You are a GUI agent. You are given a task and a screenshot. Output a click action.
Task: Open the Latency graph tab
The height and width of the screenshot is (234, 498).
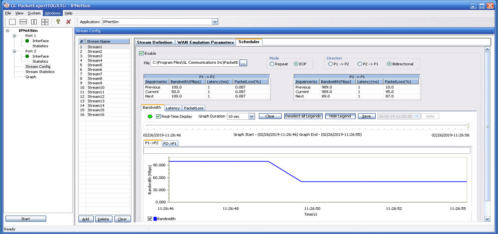click(x=173, y=108)
